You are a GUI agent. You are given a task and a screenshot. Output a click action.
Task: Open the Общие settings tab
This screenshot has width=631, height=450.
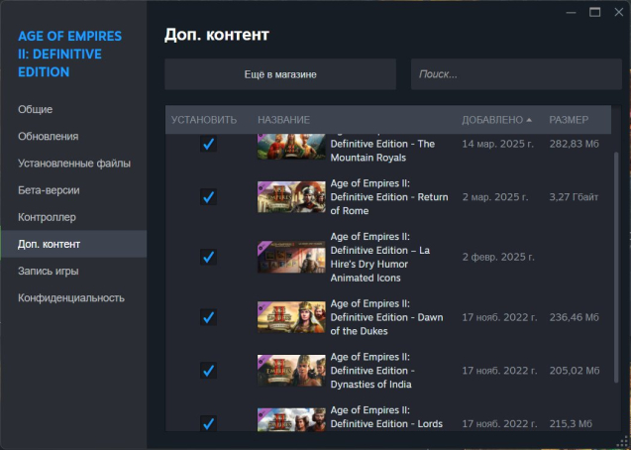click(x=73, y=109)
